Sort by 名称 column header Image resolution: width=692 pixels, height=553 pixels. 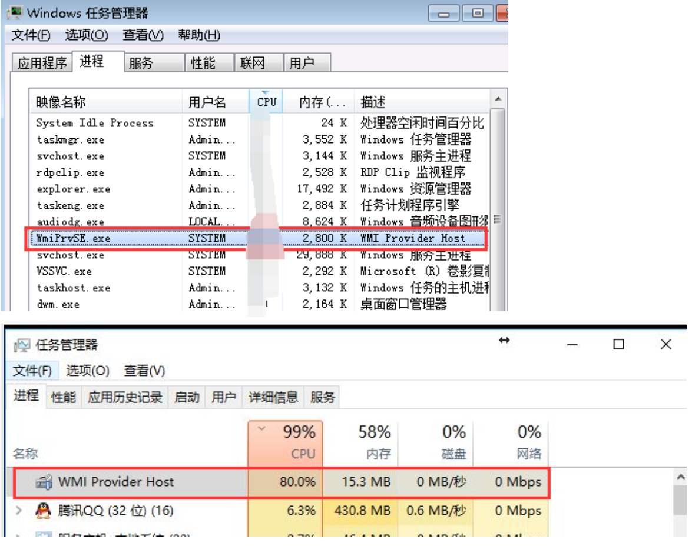(x=25, y=454)
